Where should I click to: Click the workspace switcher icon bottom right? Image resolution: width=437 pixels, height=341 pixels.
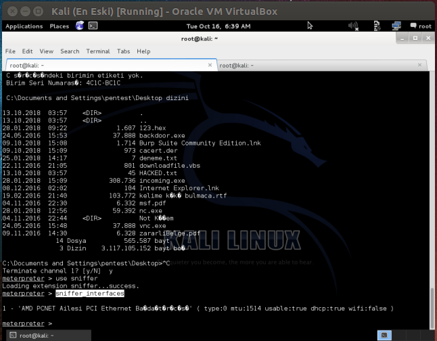point(384,335)
